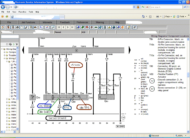Go to previous page with left triangle
Screen dimensions: 190x138
[63, 27]
